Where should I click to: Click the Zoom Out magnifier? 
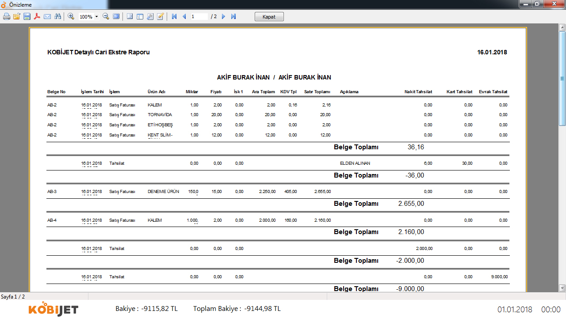[x=106, y=16]
